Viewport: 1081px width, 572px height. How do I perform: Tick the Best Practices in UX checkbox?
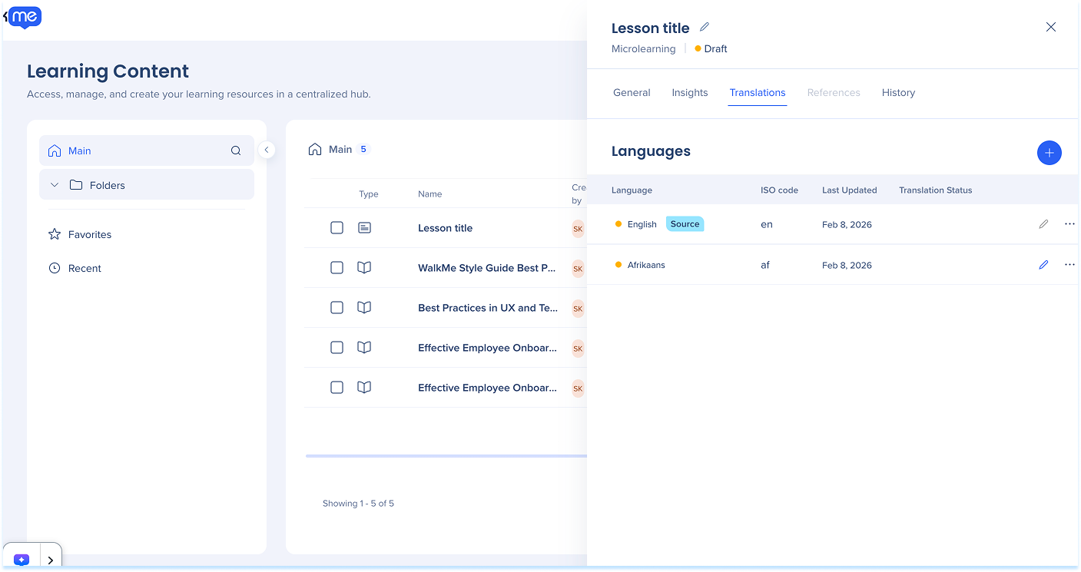337,308
